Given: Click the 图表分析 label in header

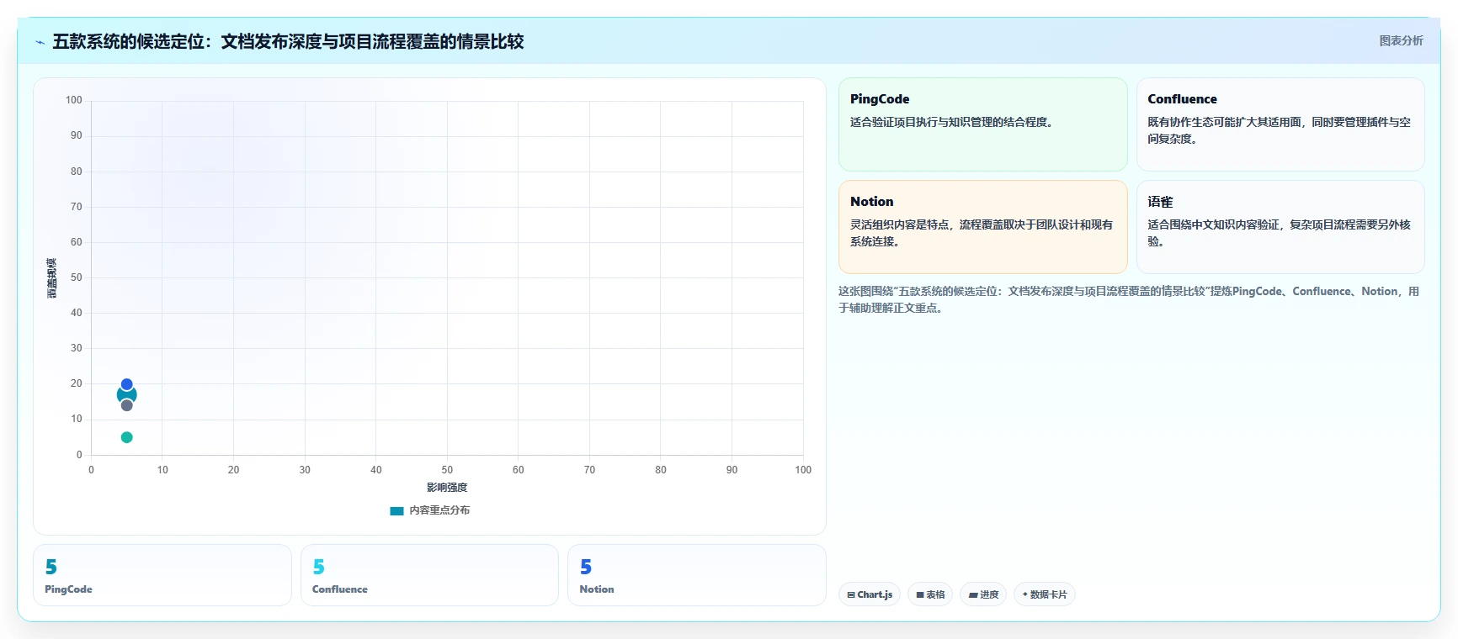Looking at the screenshot, I should [1401, 40].
